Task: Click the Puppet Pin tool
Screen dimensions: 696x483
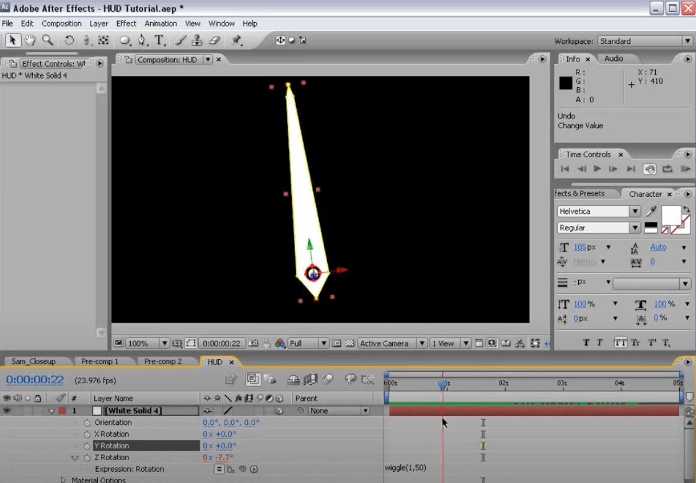Action: 236,40
